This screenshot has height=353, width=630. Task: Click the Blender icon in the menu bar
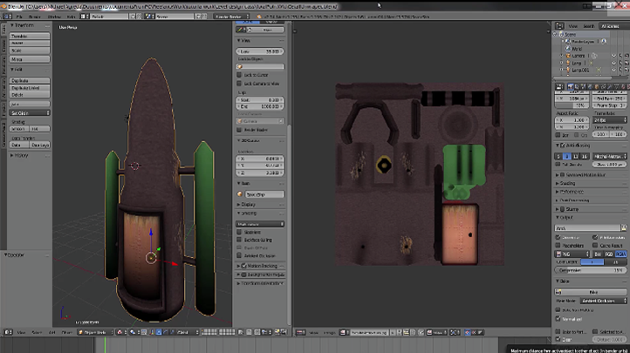pos(7,17)
